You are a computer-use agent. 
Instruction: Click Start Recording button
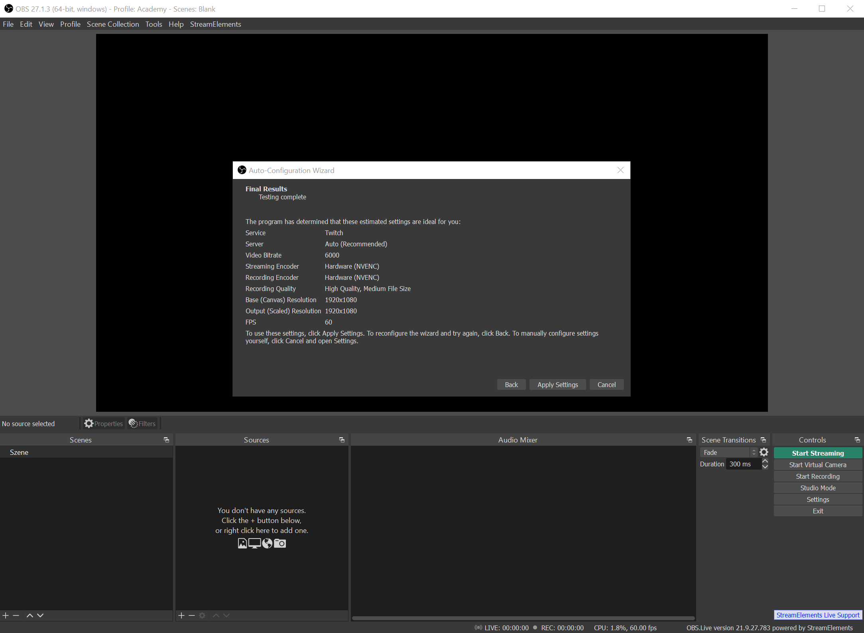pos(818,476)
